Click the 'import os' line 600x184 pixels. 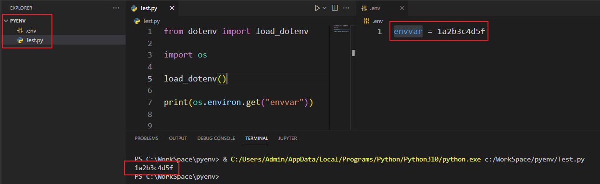click(x=186, y=55)
